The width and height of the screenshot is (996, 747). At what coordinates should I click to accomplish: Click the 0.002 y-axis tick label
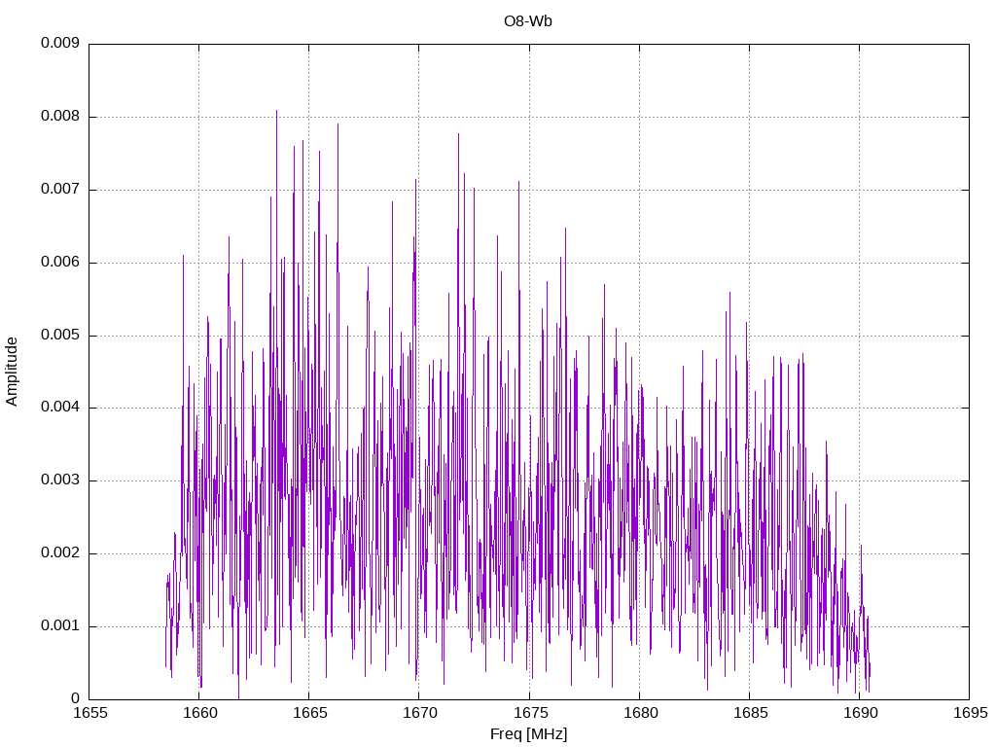[x=60, y=553]
